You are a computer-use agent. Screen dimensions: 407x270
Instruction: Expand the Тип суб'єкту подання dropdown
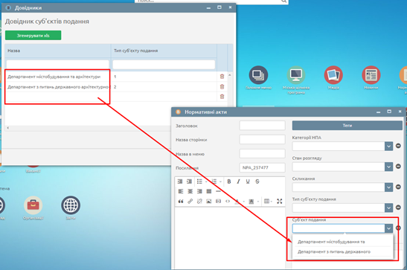pyautogui.click(x=388, y=208)
